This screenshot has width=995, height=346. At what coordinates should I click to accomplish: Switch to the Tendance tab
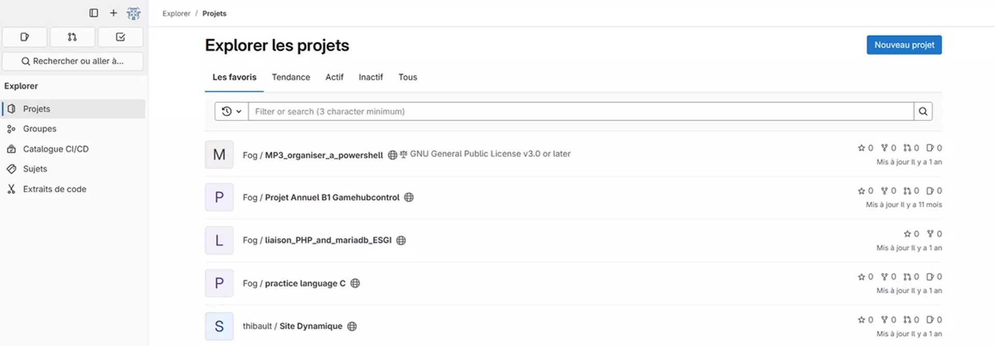291,77
